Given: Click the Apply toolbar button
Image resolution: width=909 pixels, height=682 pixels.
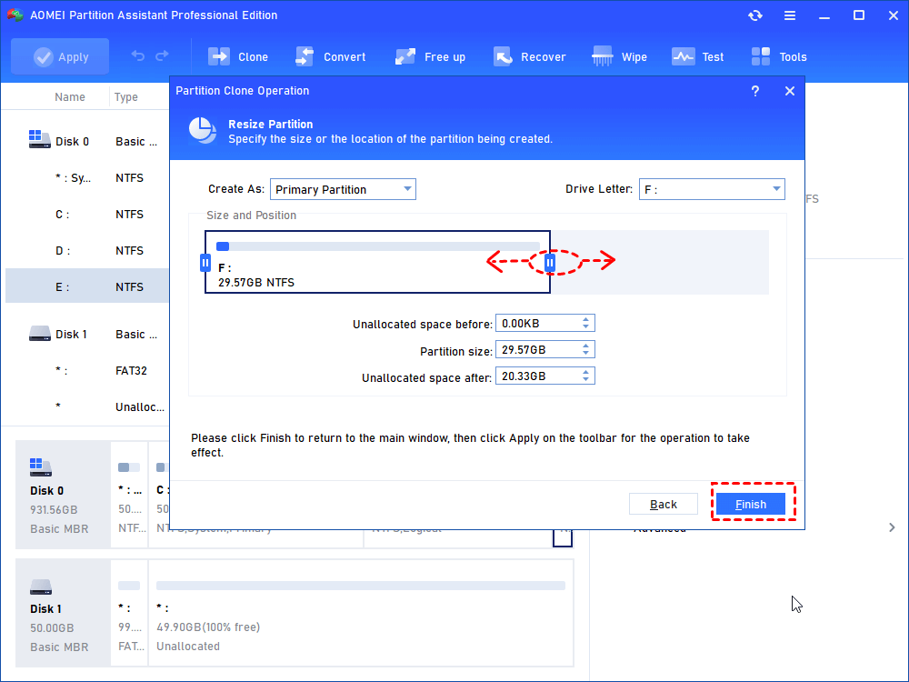Looking at the screenshot, I should click(60, 56).
